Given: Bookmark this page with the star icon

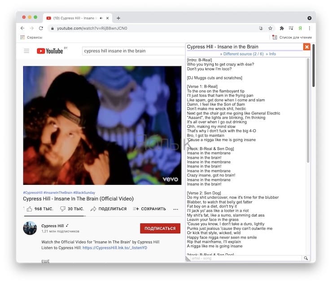Looking at the screenshot, I should point(270,28).
